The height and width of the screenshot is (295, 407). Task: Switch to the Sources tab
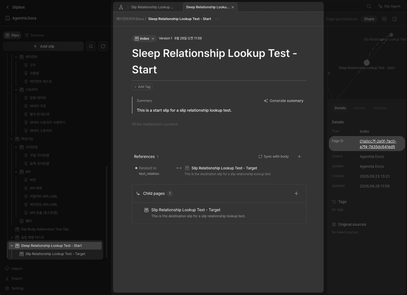coord(34,35)
